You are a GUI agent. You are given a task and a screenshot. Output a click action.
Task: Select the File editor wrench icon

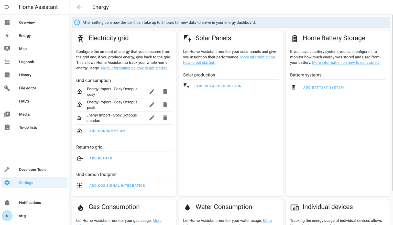(x=7, y=88)
